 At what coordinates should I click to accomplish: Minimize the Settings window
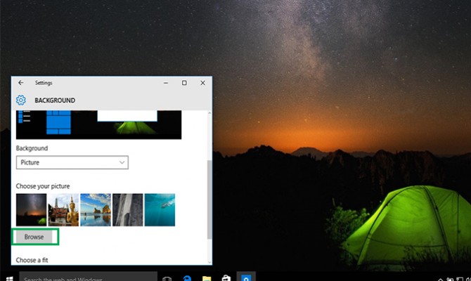[166, 83]
